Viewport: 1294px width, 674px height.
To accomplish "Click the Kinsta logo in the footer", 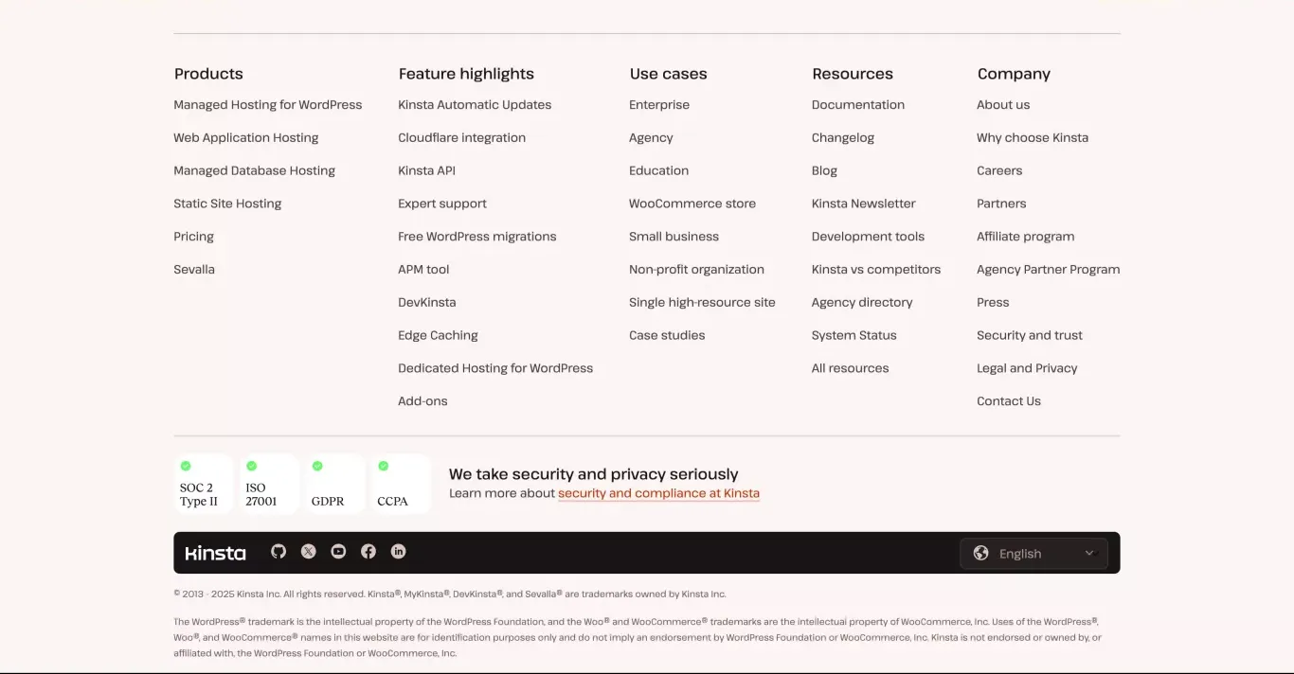I will [215, 553].
